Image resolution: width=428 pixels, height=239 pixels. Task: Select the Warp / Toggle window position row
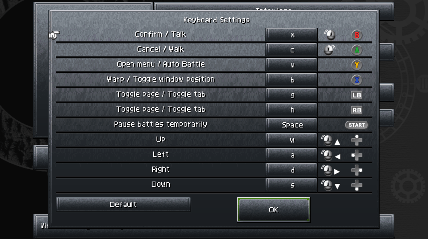(161, 80)
